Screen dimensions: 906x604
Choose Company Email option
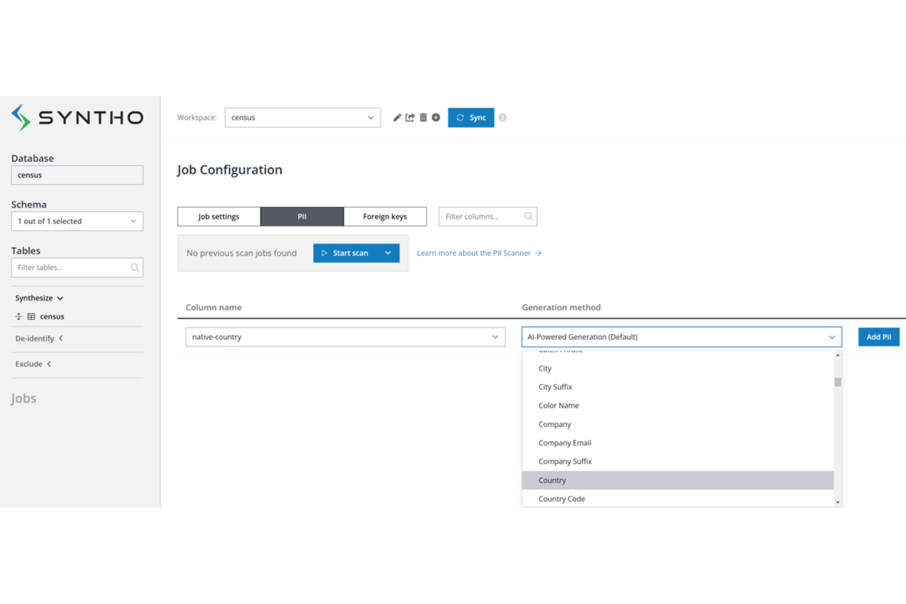678,443
